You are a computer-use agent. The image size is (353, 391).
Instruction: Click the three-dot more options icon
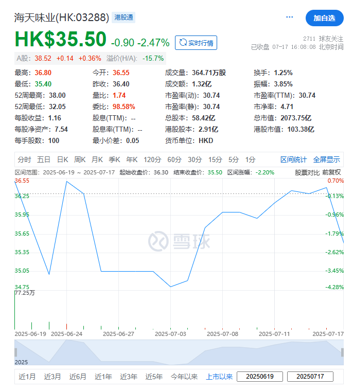pyautogui.click(x=289, y=17)
